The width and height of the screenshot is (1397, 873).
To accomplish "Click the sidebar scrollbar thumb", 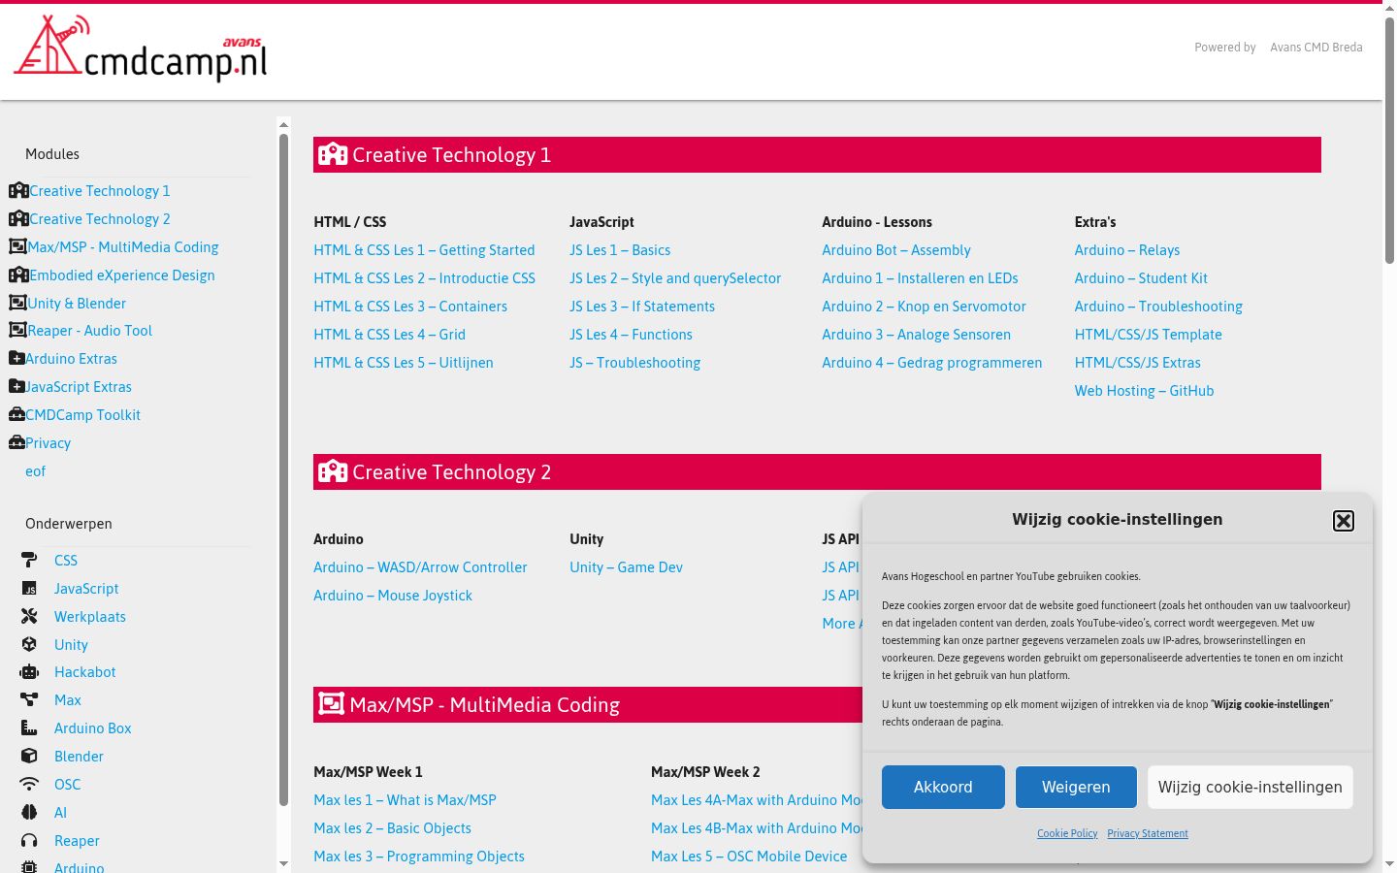I will coord(283,469).
